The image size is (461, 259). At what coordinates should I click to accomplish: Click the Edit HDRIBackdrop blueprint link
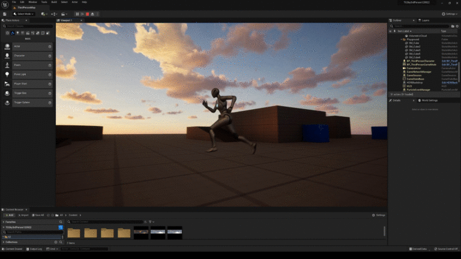[x=450, y=83]
